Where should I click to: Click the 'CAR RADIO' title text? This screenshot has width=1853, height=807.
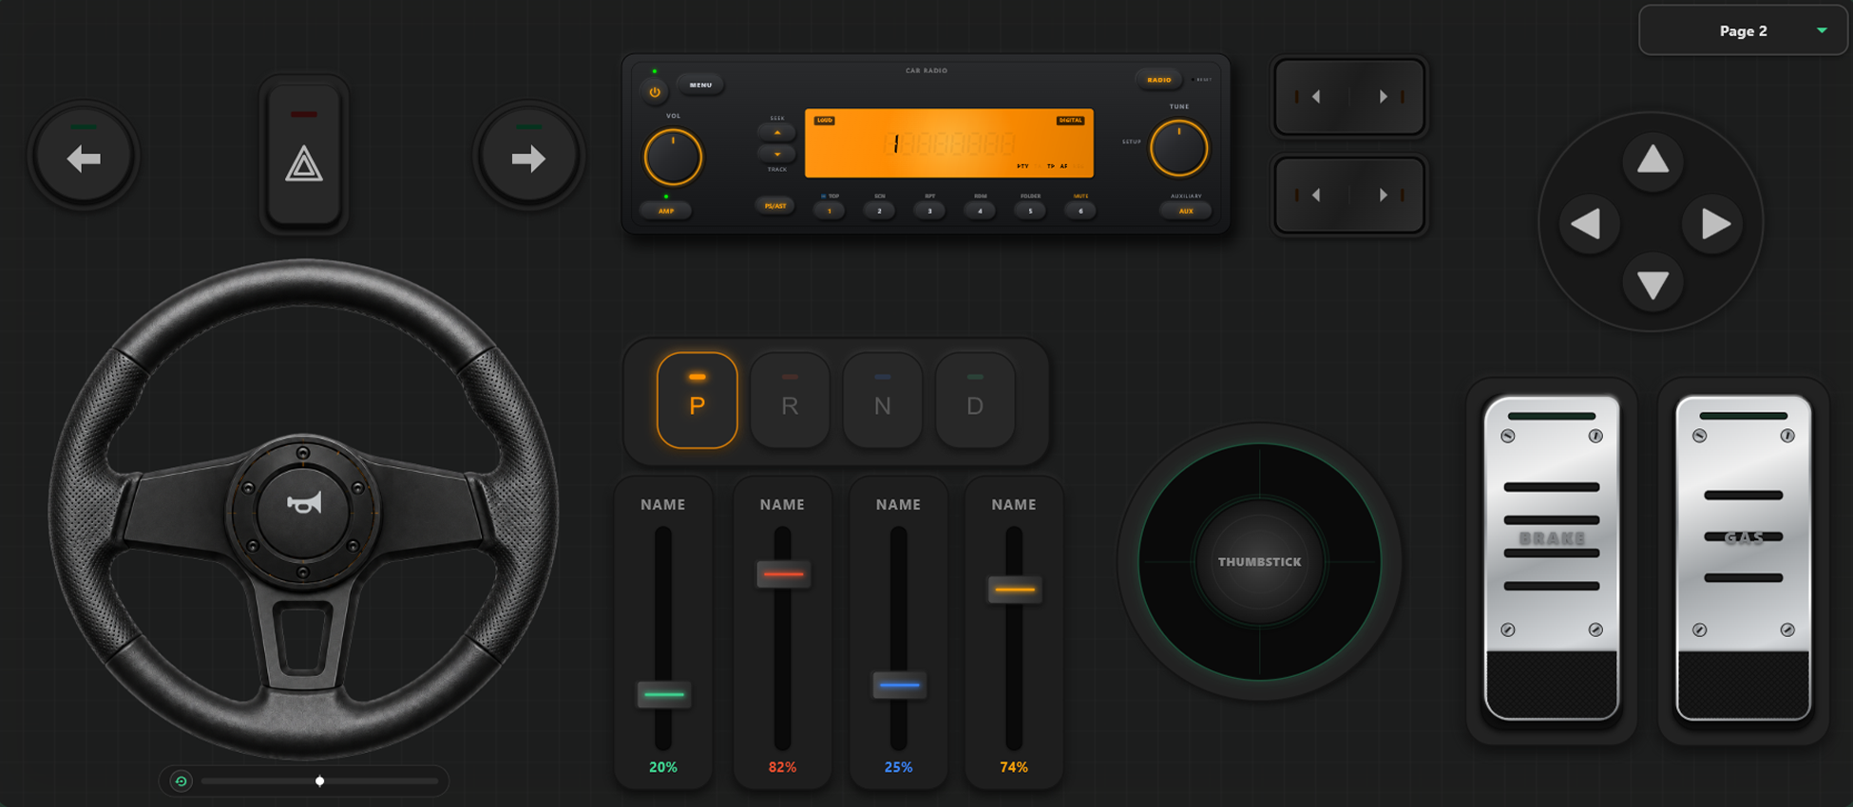pos(926,70)
